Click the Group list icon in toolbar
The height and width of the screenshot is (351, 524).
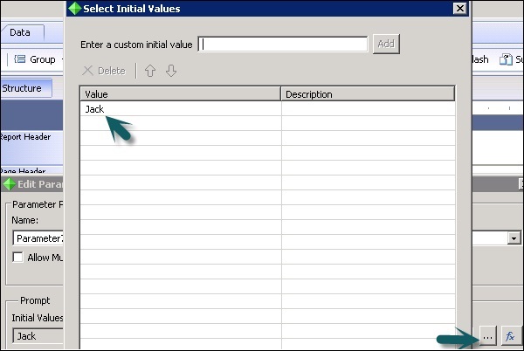point(20,59)
